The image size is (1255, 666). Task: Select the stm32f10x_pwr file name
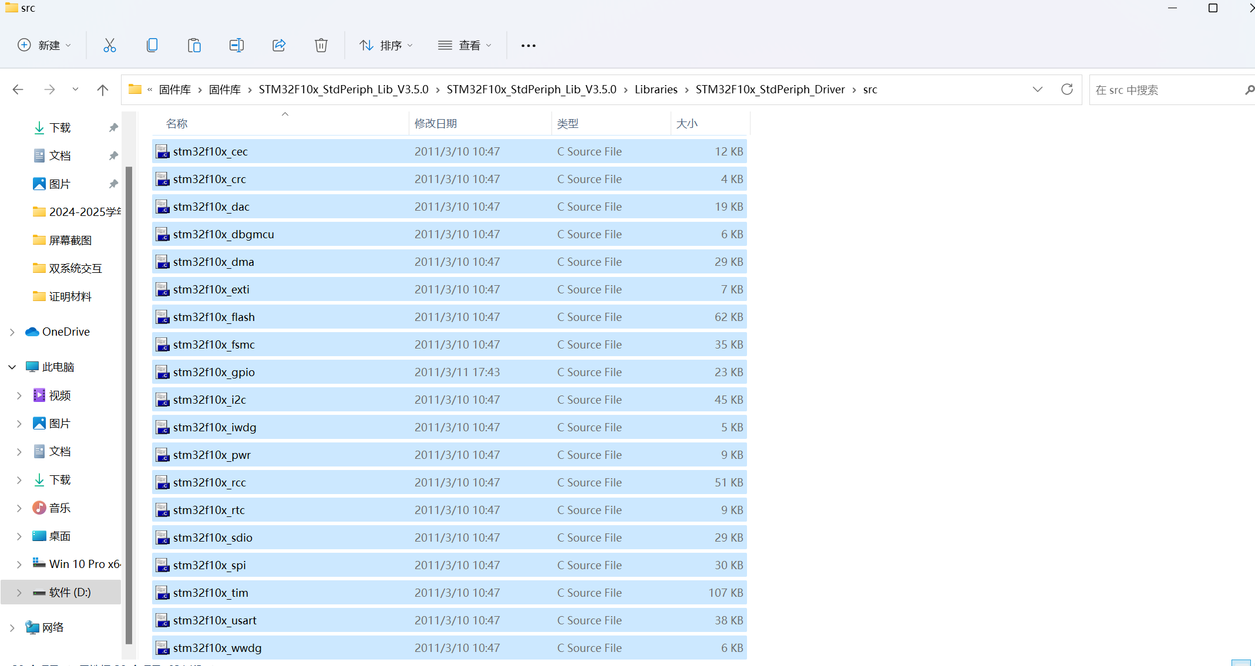(212, 455)
